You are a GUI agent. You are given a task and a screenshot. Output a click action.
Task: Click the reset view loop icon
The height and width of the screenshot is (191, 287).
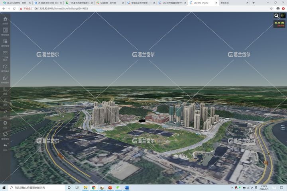[x=5, y=134]
